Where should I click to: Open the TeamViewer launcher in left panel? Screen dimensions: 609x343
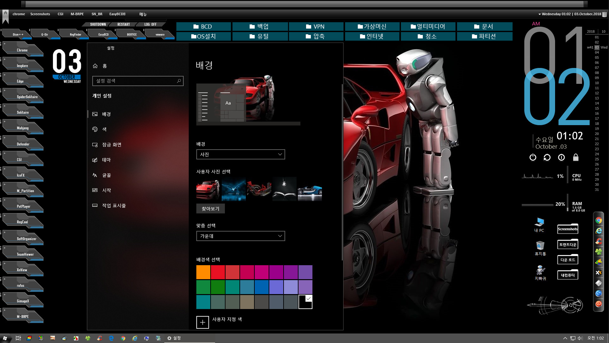click(x=23, y=254)
